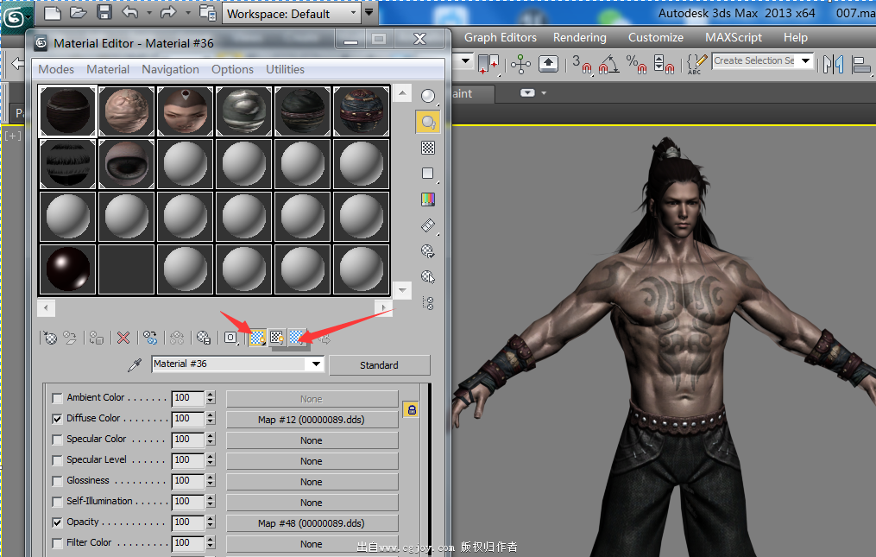The width and height of the screenshot is (876, 557).
Task: Open Material Editor Options side icon
Action: tap(428, 251)
